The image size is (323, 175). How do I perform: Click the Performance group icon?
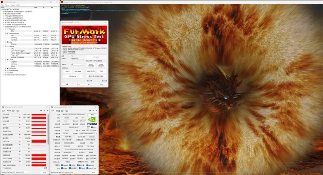coord(7,70)
